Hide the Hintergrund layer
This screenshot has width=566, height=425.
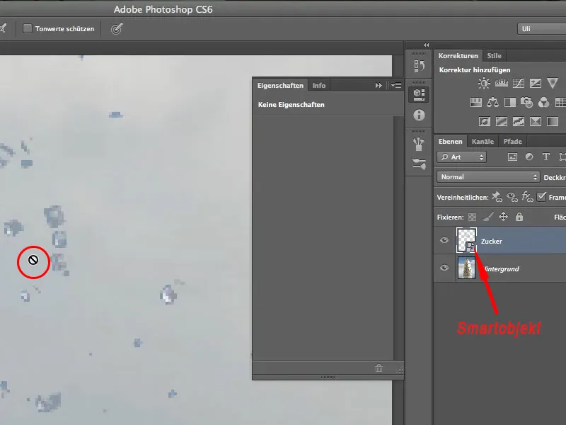444,268
